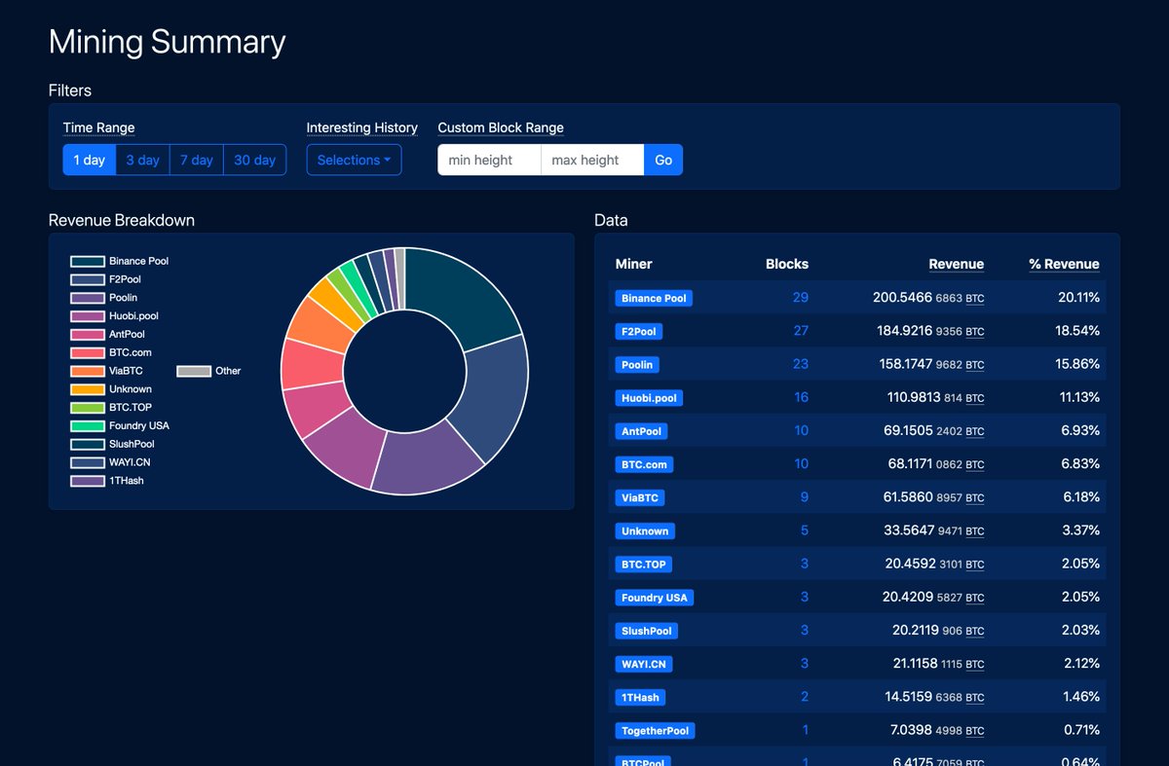1169x766 pixels.
Task: Click the Custom Block Range label
Action: tap(501, 128)
